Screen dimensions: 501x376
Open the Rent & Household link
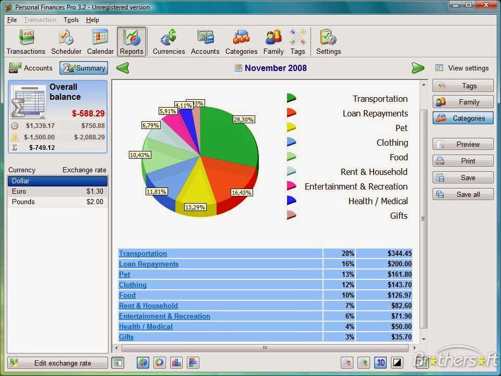[x=148, y=305]
